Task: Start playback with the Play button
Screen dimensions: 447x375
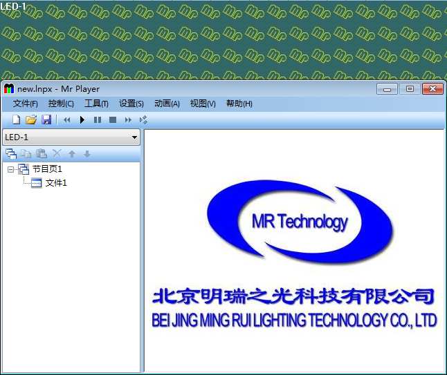Action: click(82, 119)
